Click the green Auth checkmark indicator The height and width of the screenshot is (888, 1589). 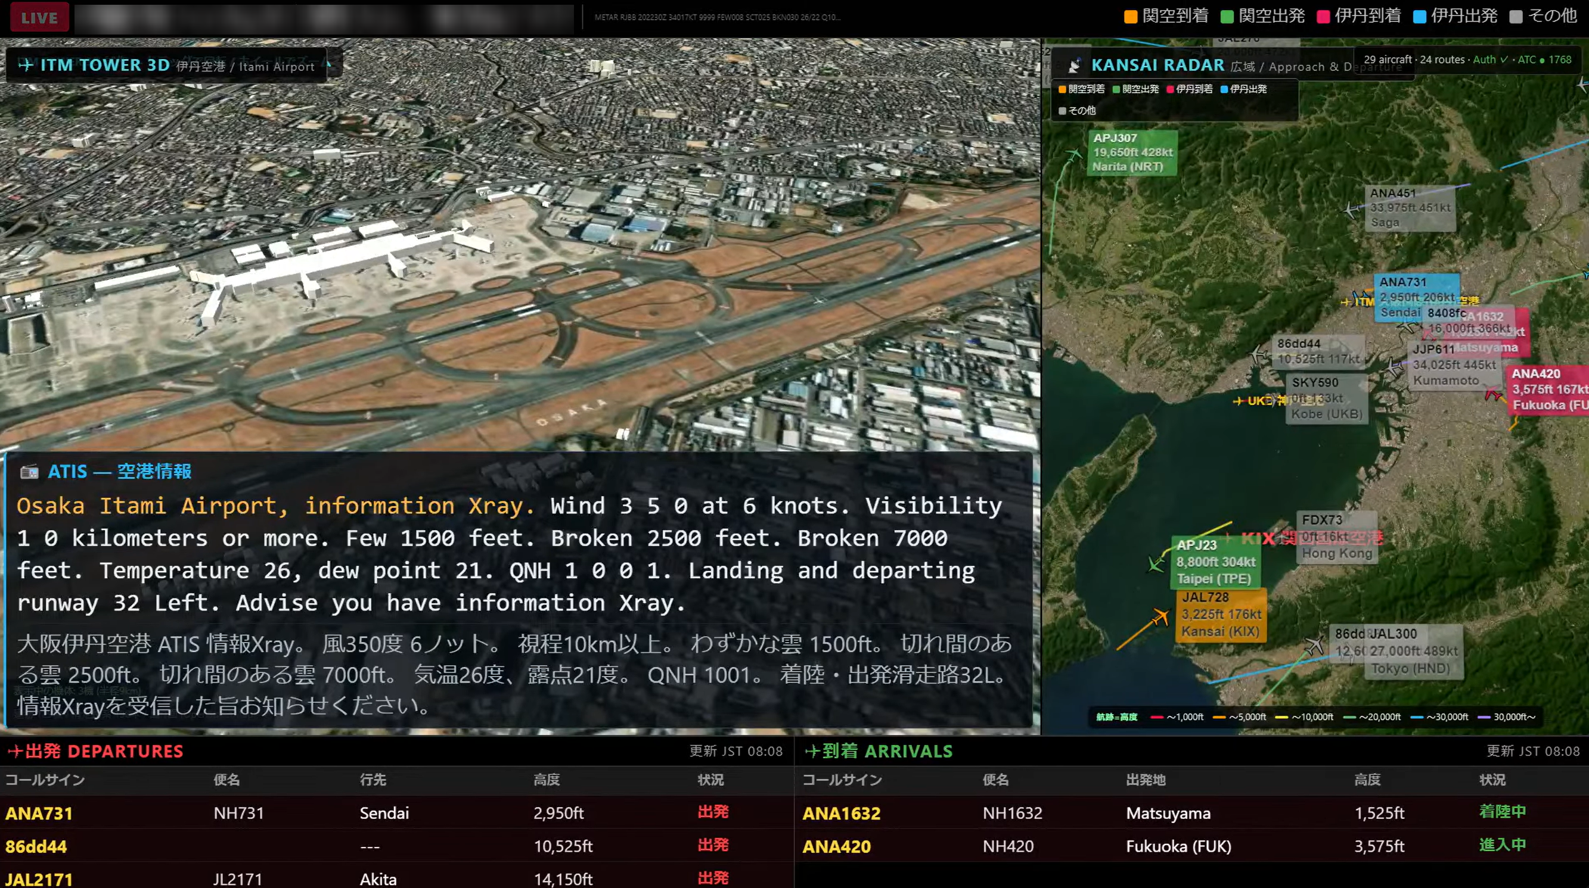pyautogui.click(x=1490, y=60)
